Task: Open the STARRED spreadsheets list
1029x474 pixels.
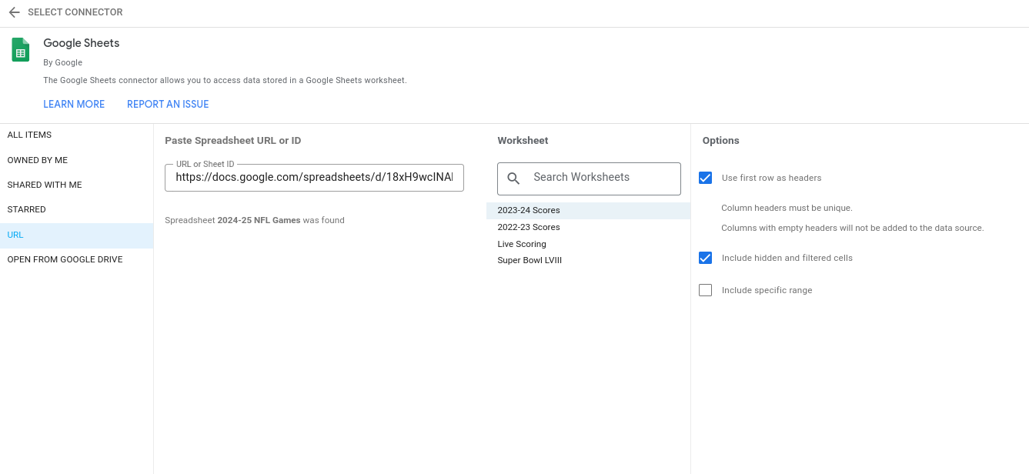Action: (26, 209)
